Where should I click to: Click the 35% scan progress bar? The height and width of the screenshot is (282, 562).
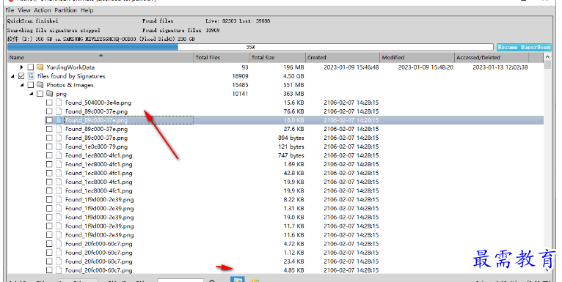250,47
